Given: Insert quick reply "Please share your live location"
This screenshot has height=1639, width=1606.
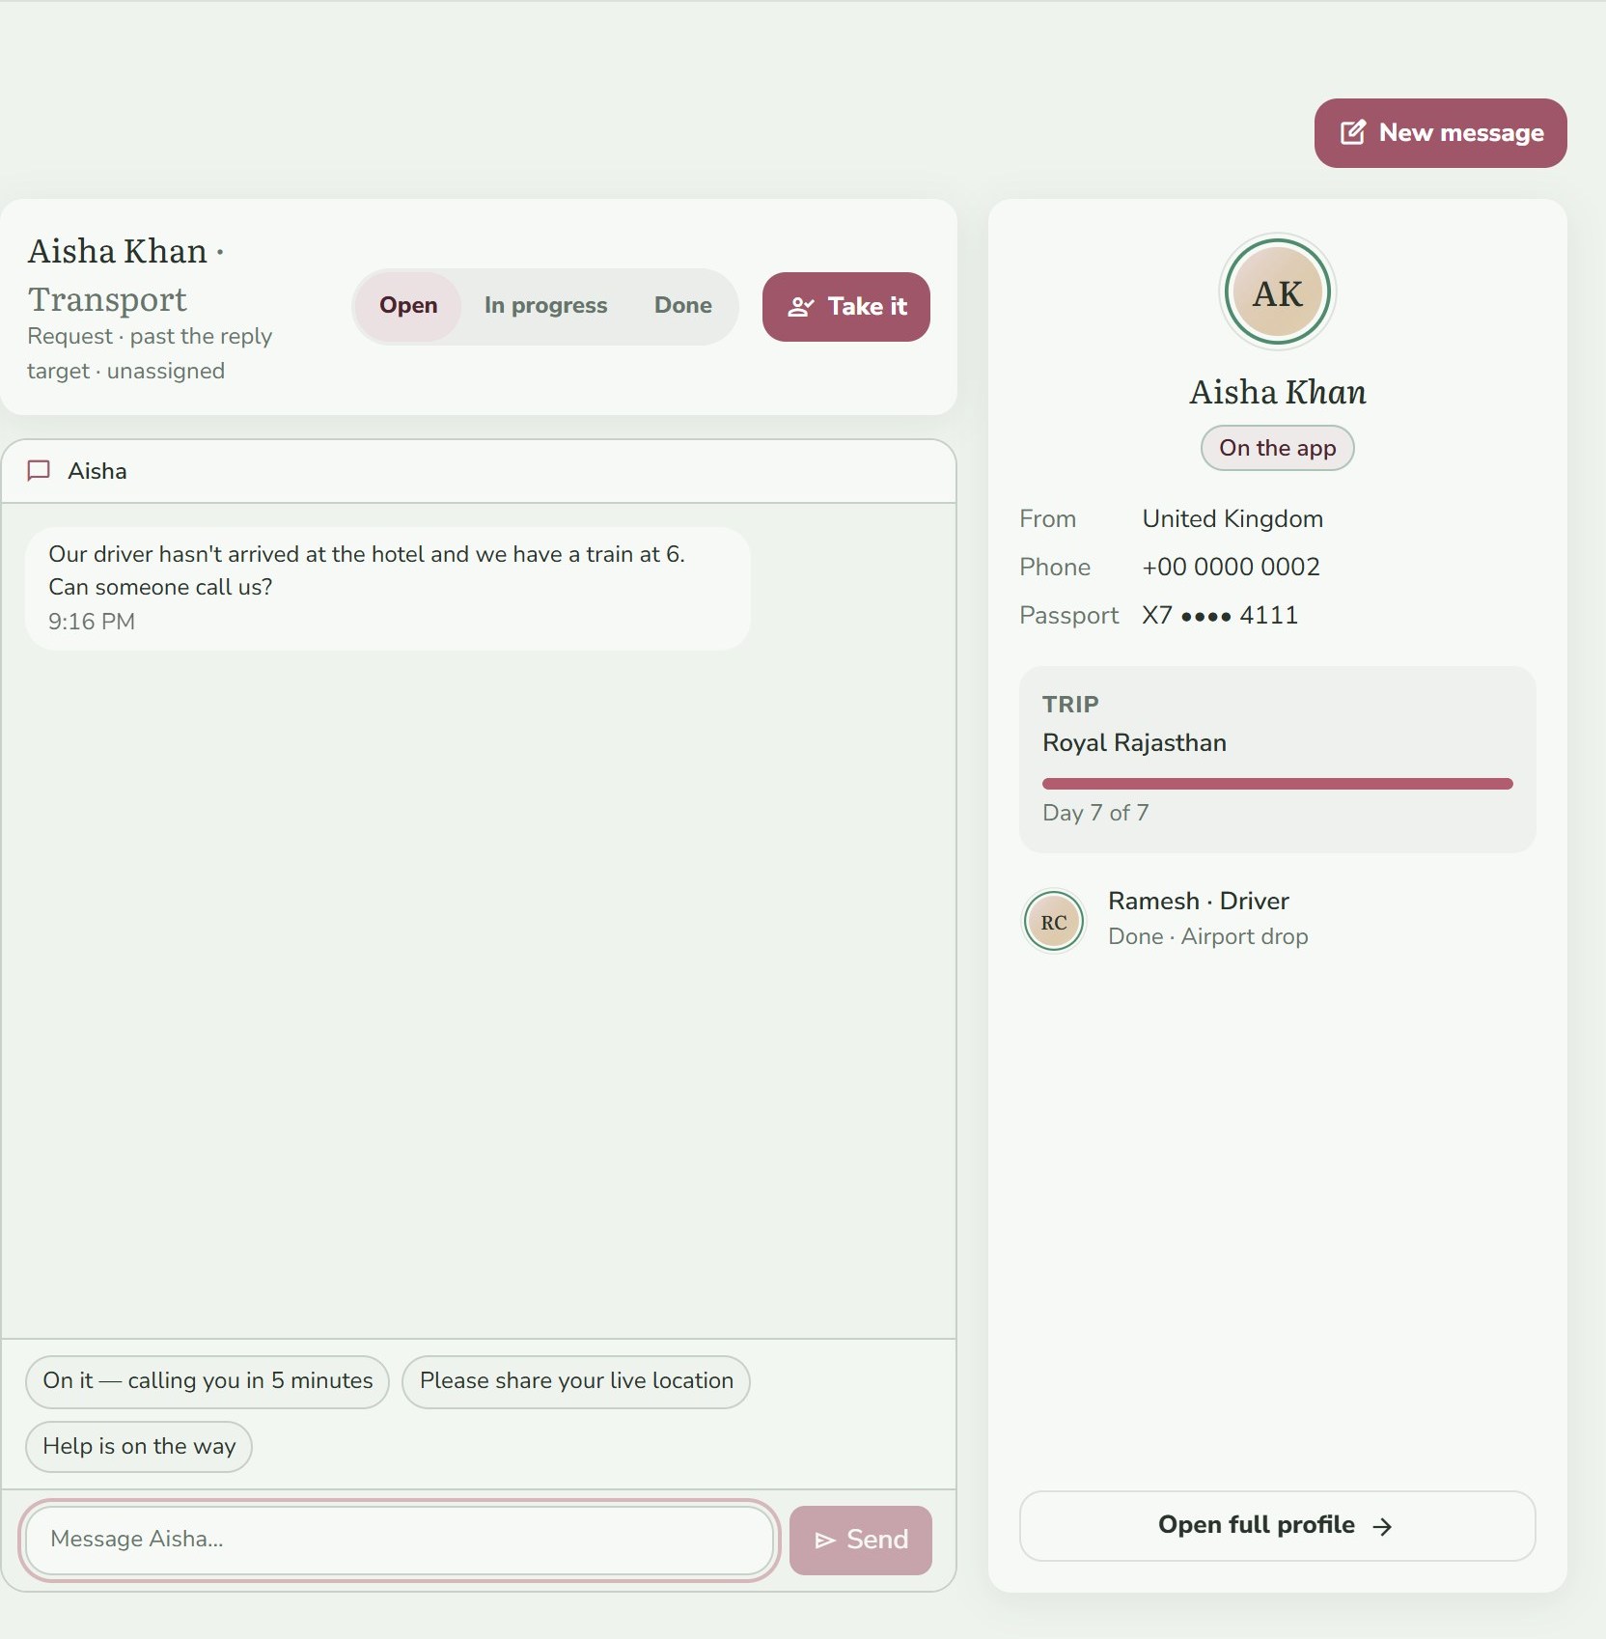Looking at the screenshot, I should [x=576, y=1381].
